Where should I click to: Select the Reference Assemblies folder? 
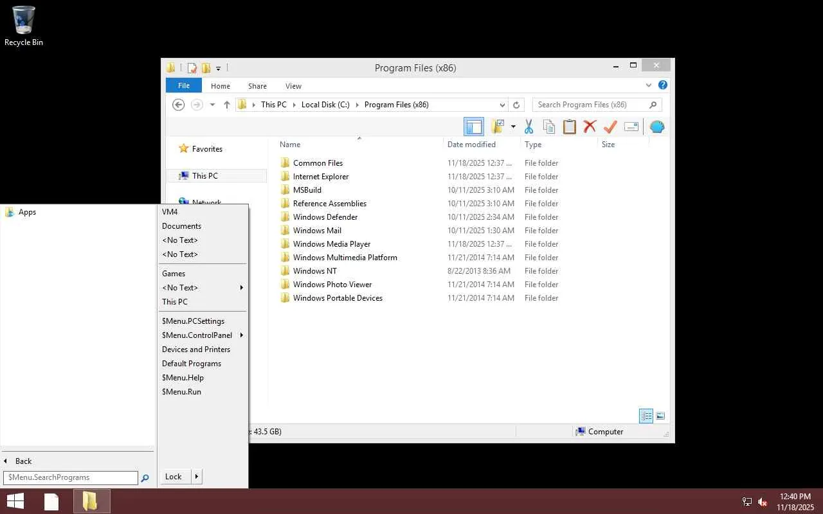329,204
